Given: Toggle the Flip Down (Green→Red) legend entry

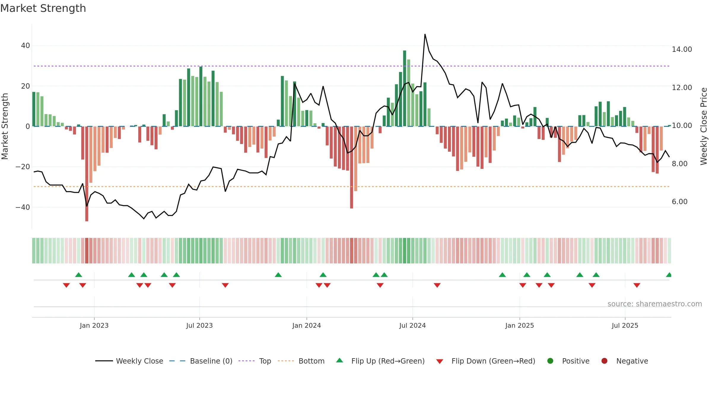Looking at the screenshot, I should (x=486, y=361).
